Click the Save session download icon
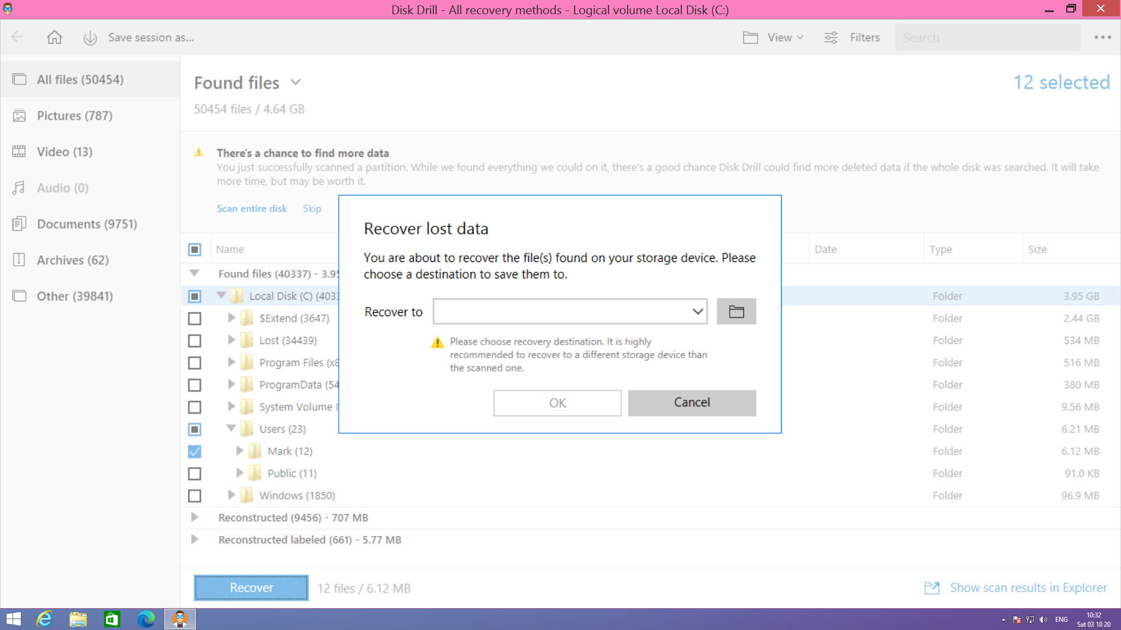 pyautogui.click(x=90, y=38)
